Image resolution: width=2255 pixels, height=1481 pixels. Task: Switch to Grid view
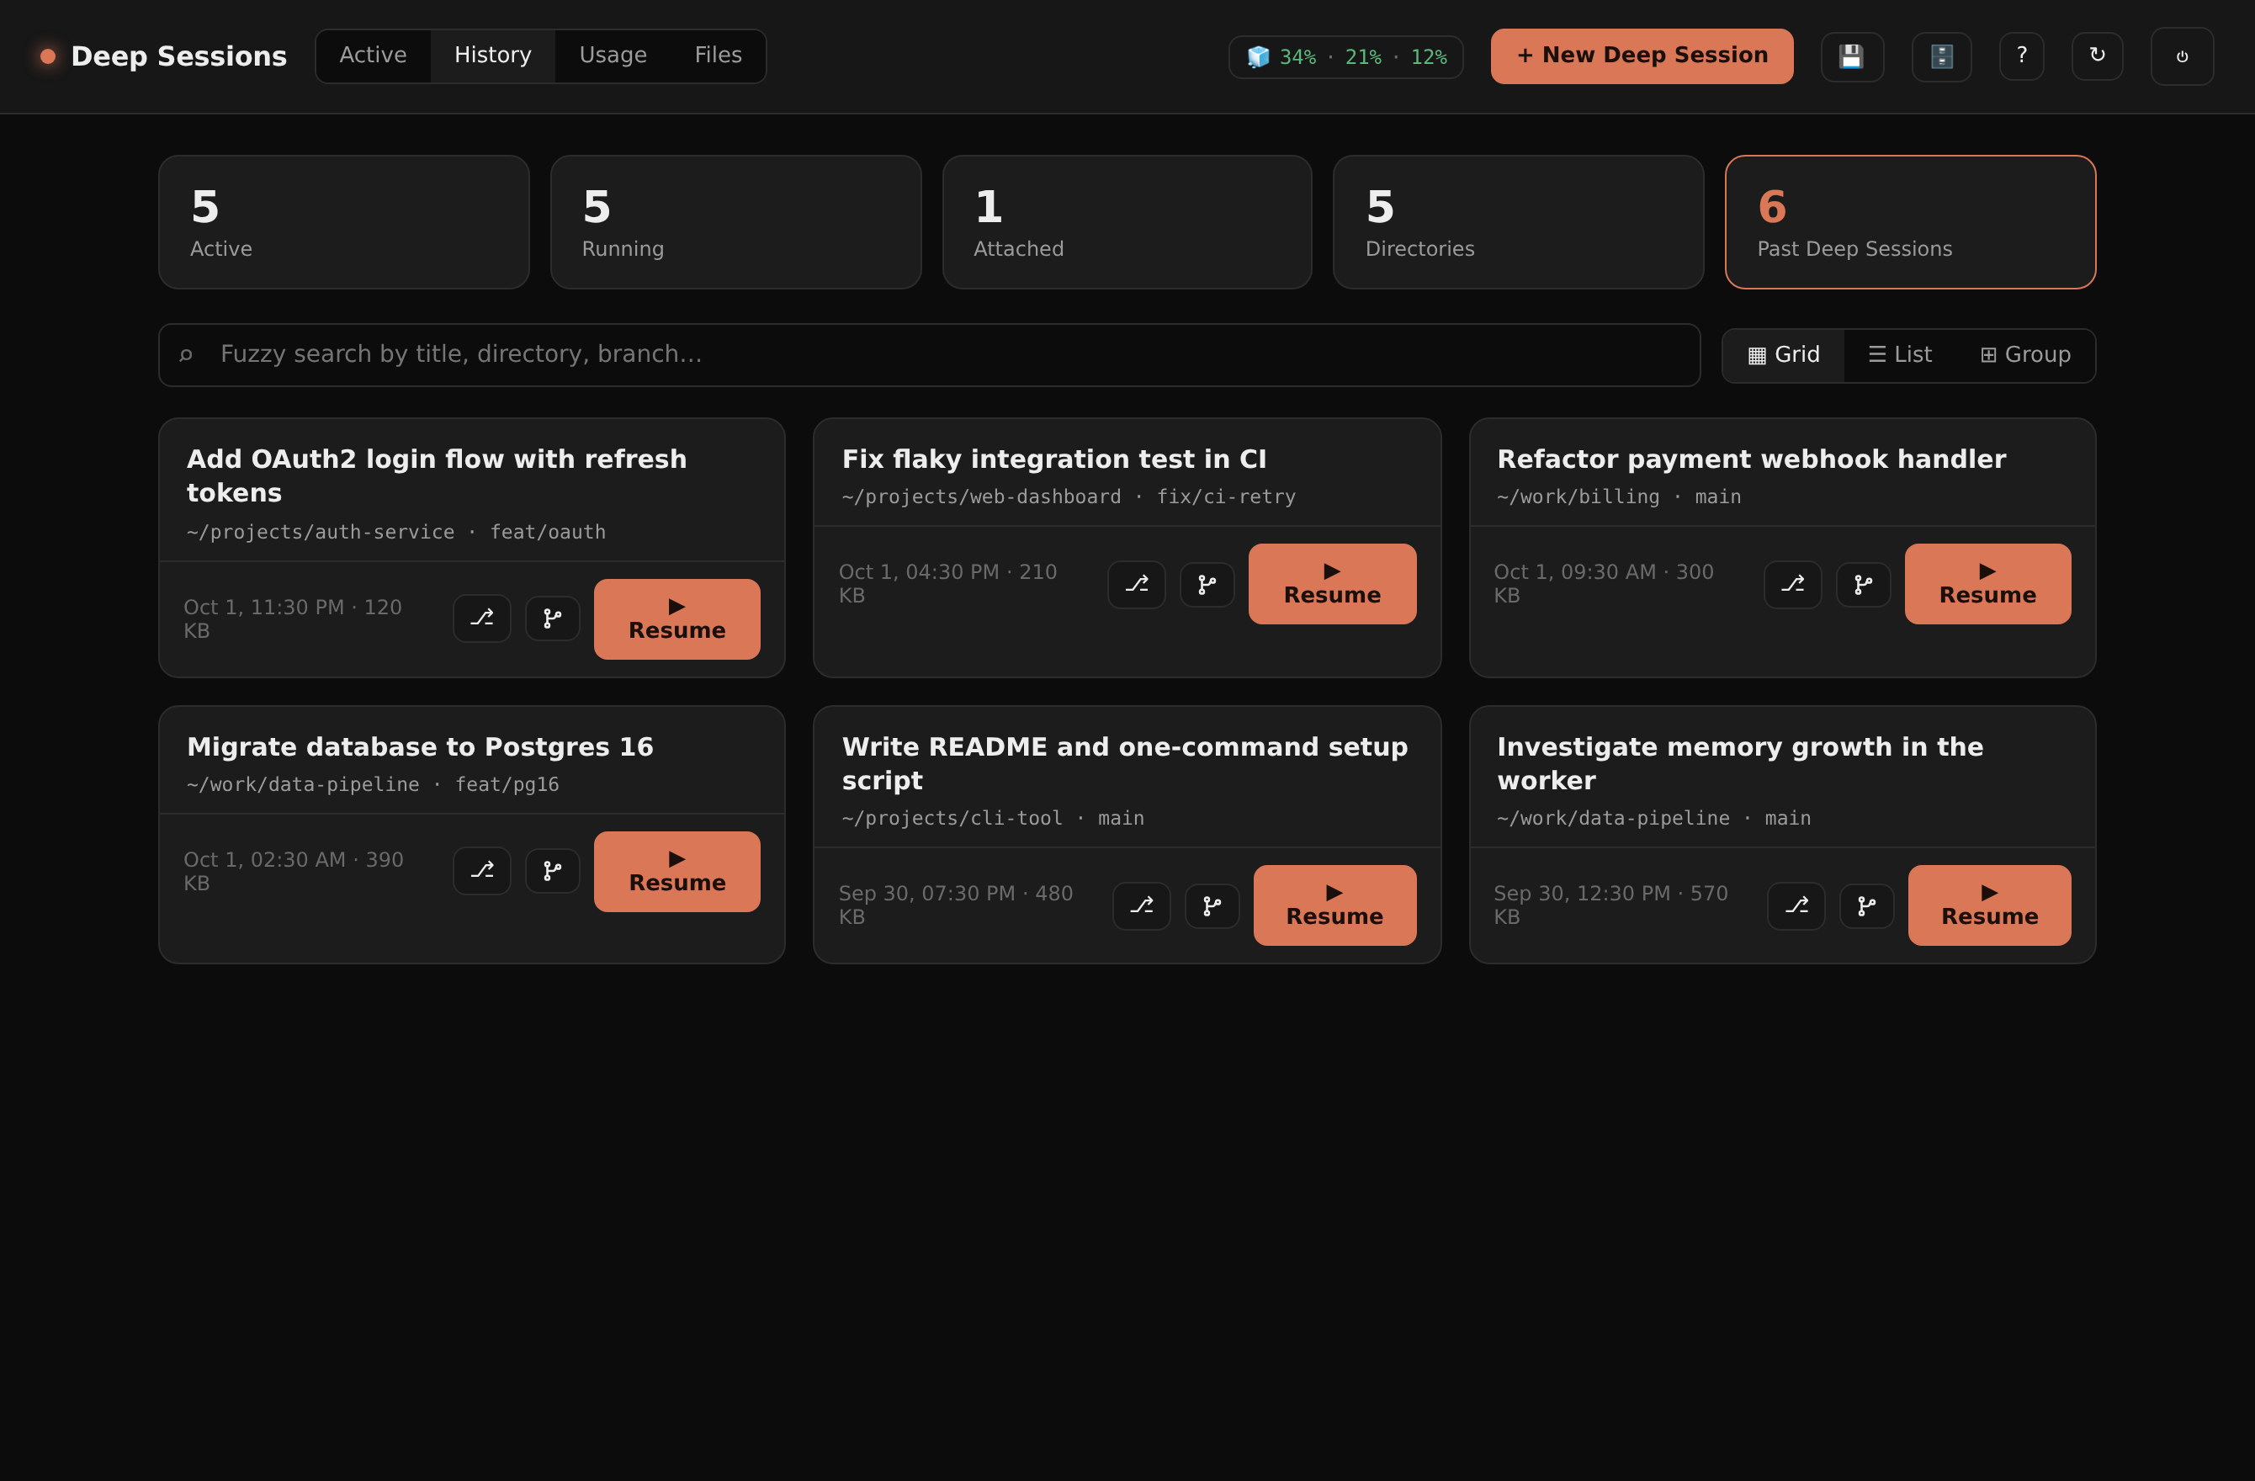point(1783,355)
